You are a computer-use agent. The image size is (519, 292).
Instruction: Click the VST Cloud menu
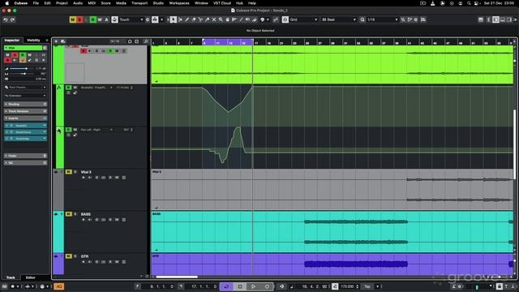pos(221,3)
